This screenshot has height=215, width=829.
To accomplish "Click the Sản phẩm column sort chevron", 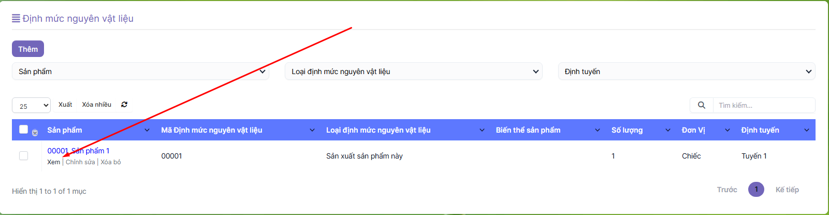I will (x=147, y=130).
